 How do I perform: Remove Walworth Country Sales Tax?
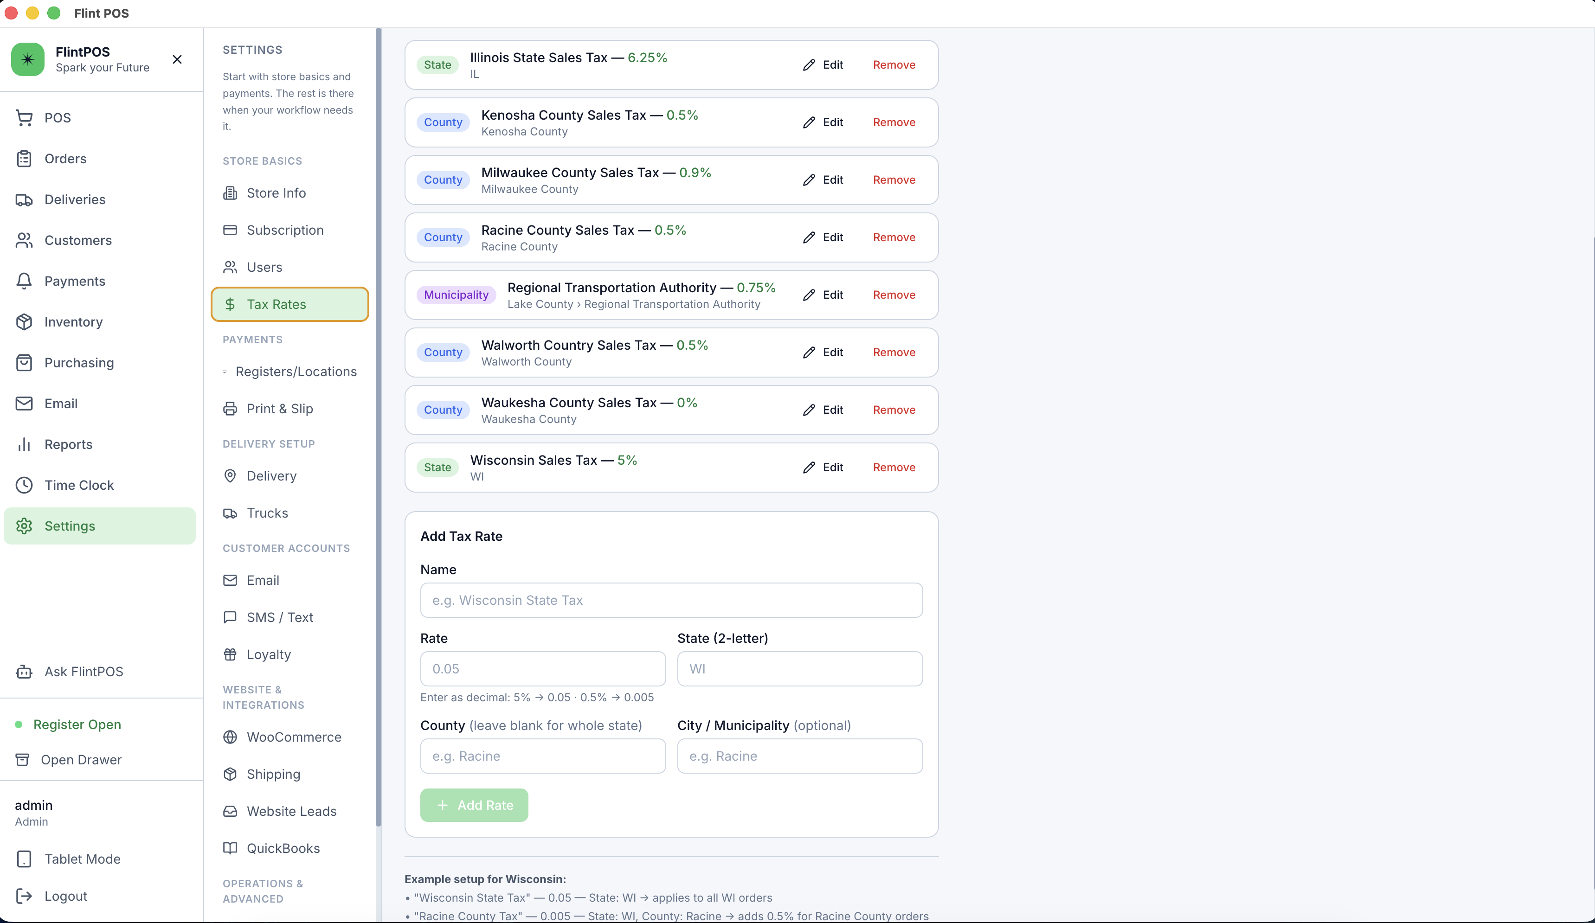pyautogui.click(x=894, y=353)
